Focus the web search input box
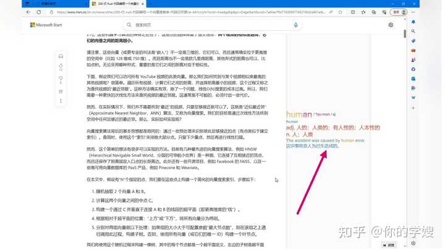The width and height of the screenshot is (445, 250). (x=213, y=25)
